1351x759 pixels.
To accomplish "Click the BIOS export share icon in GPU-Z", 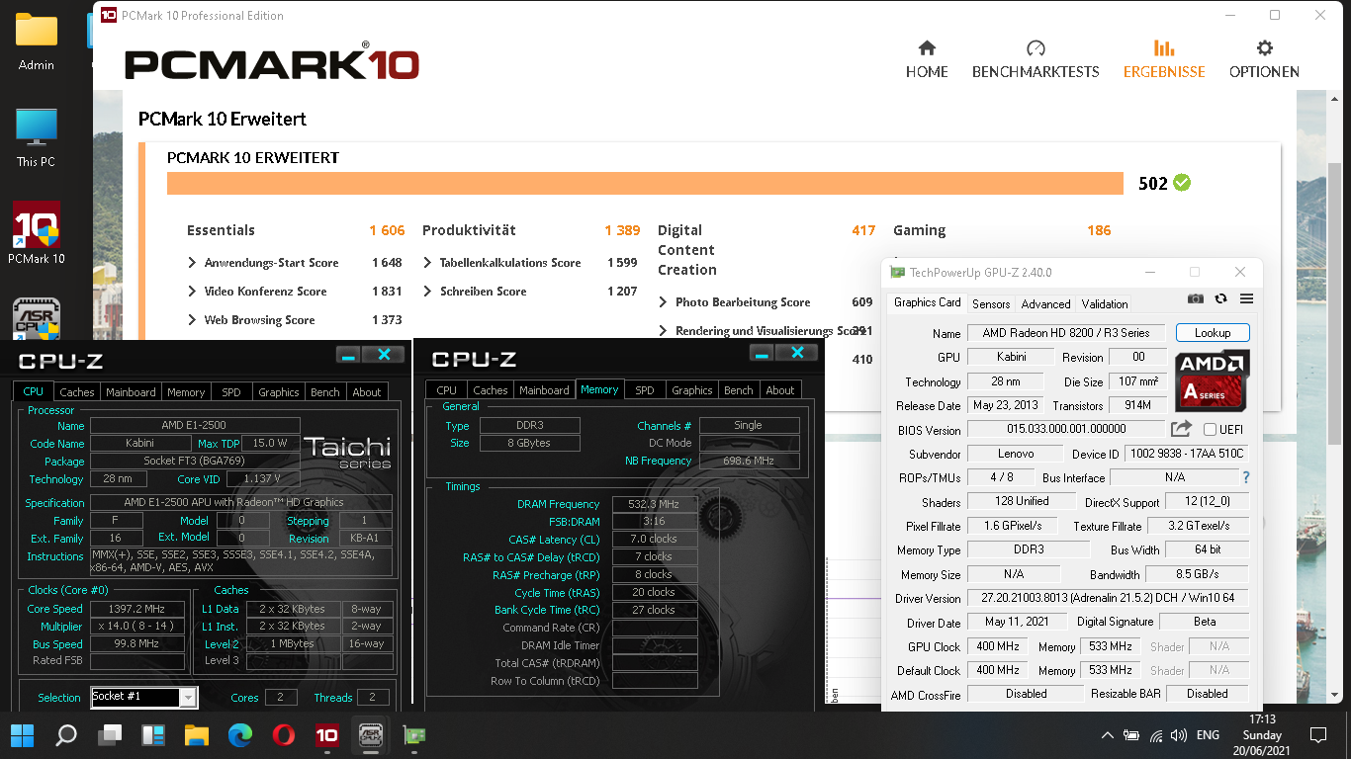I will tap(1181, 429).
